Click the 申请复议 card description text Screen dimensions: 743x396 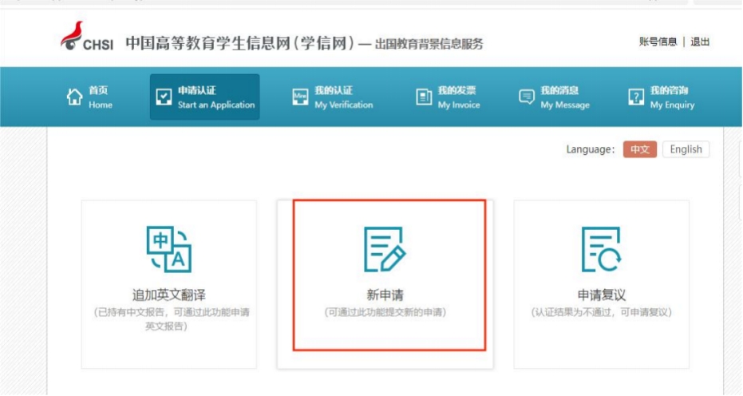[x=601, y=312]
